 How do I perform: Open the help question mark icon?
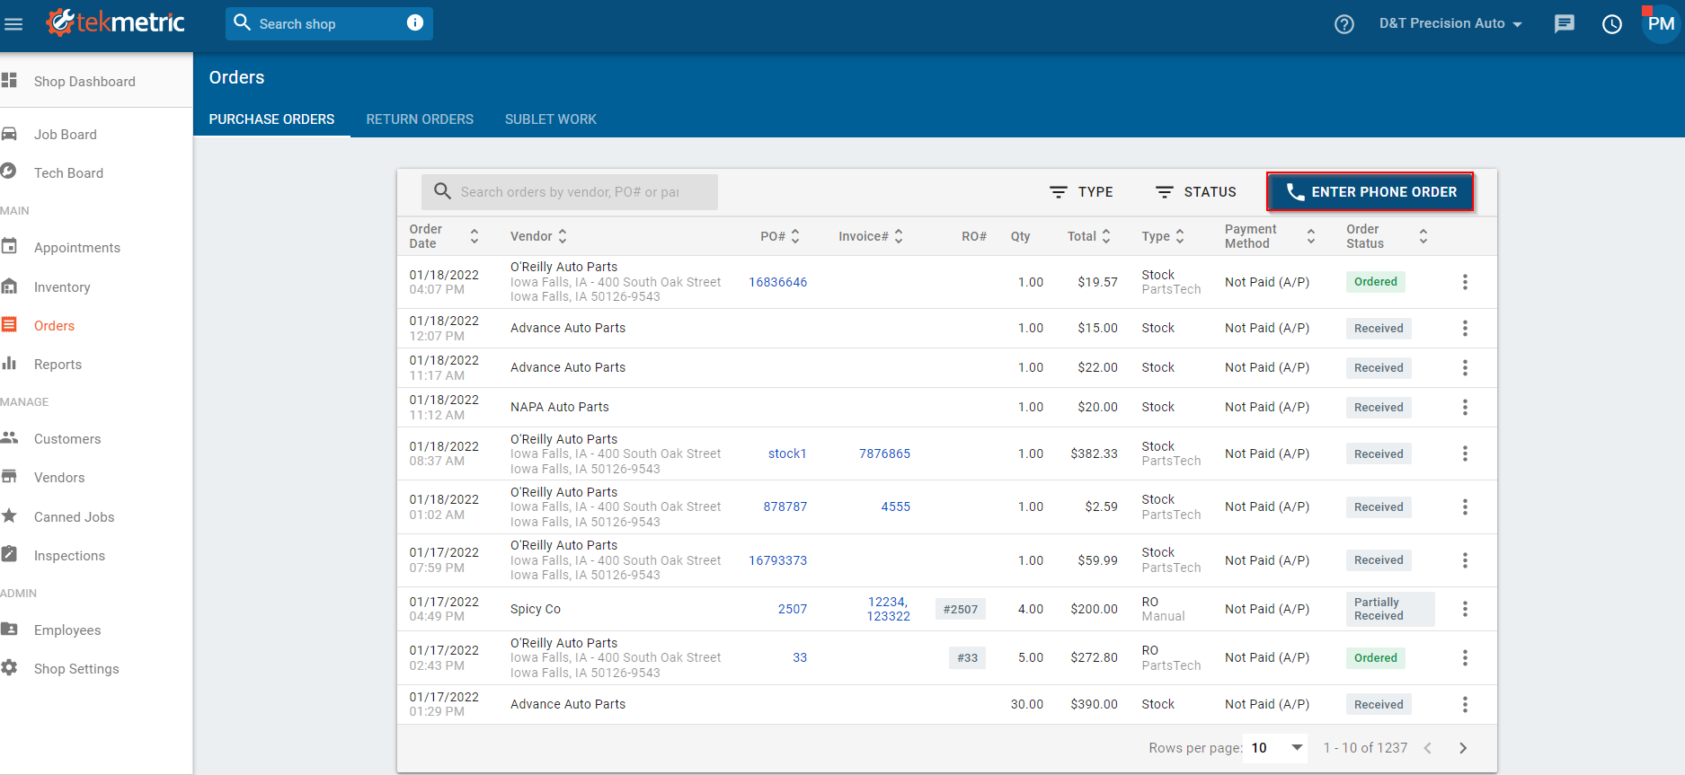[1344, 24]
